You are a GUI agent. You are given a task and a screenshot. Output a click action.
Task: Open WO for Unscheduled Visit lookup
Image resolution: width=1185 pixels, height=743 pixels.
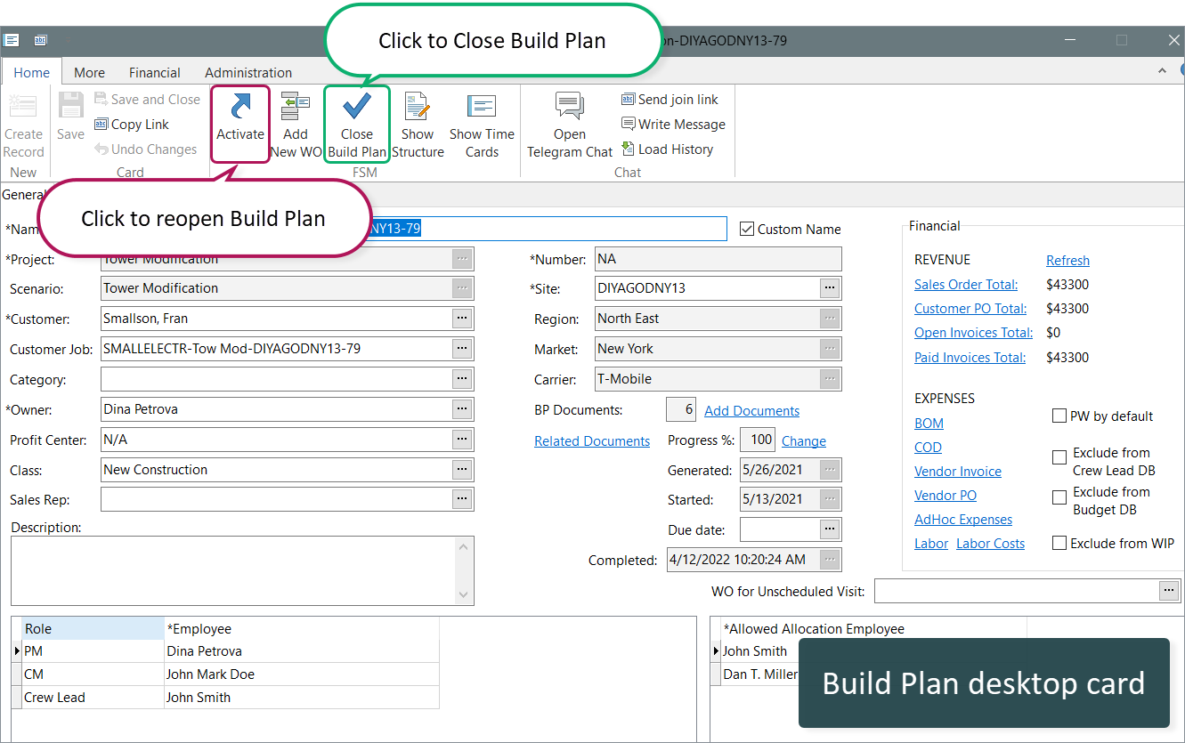point(1169,591)
